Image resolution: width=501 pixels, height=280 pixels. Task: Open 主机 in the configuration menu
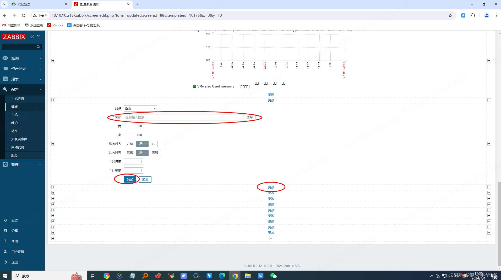coord(14,115)
